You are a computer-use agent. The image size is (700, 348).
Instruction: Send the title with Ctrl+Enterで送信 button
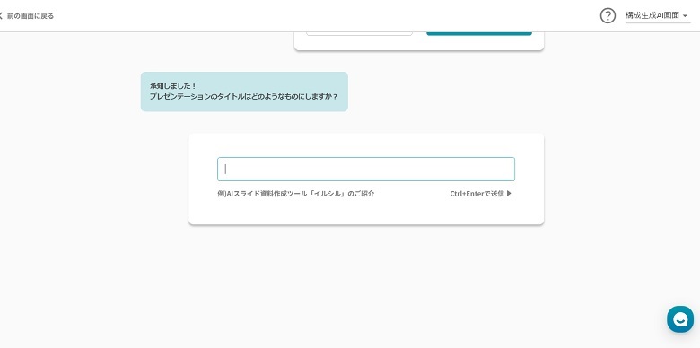(481, 194)
